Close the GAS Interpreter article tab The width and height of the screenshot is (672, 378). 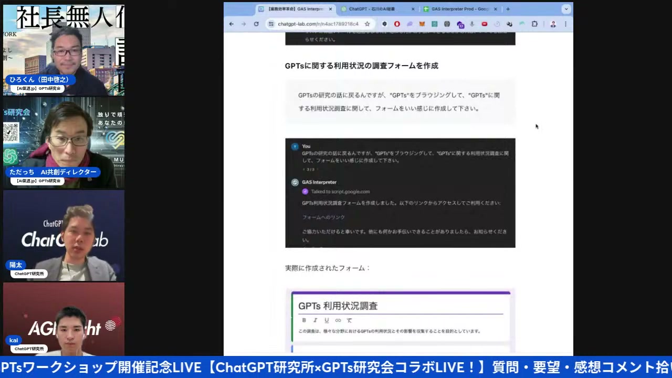330,9
